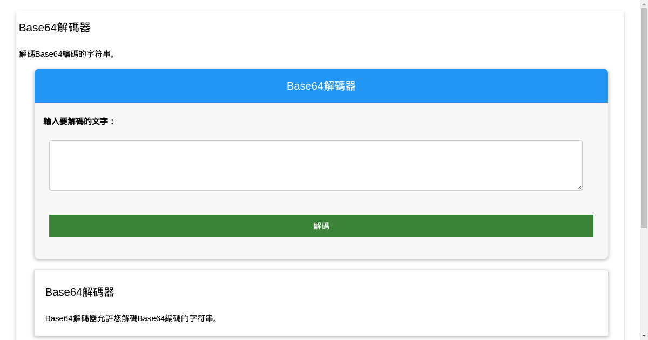The image size is (648, 340).
Task: Click the info card at page bottom
Action: pos(321,302)
